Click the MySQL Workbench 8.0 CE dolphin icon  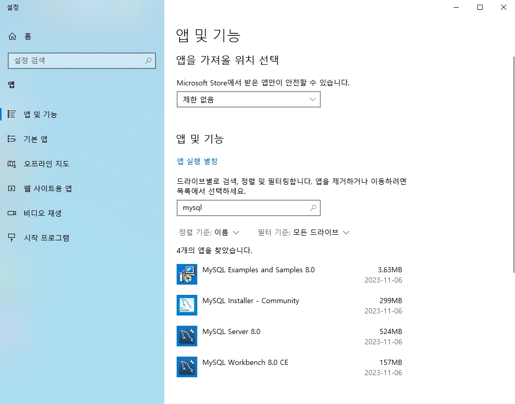pyautogui.click(x=187, y=366)
